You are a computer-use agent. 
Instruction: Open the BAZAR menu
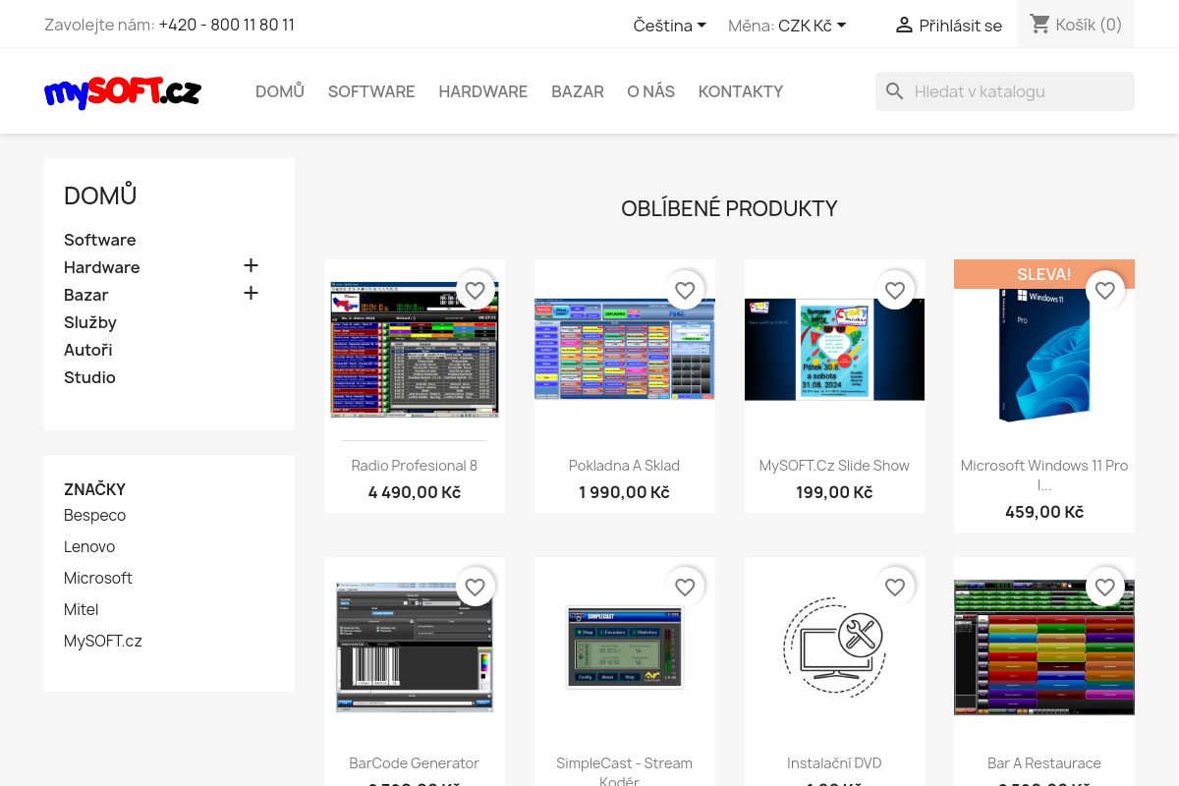(578, 90)
